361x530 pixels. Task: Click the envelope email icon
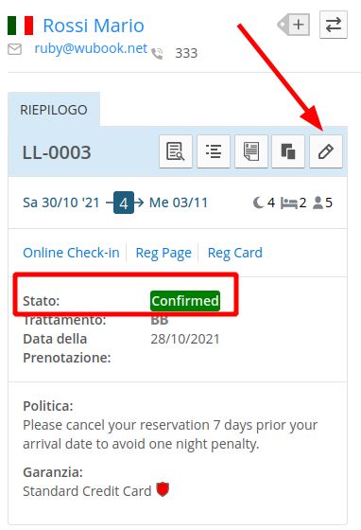(15, 49)
